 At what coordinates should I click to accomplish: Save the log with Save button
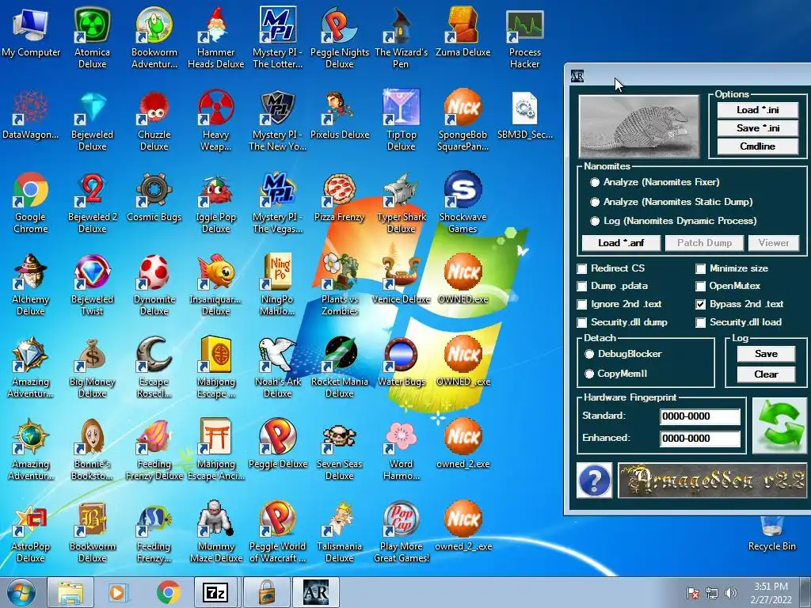click(766, 354)
